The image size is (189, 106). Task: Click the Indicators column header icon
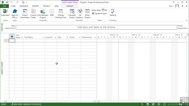click(x=12, y=37)
